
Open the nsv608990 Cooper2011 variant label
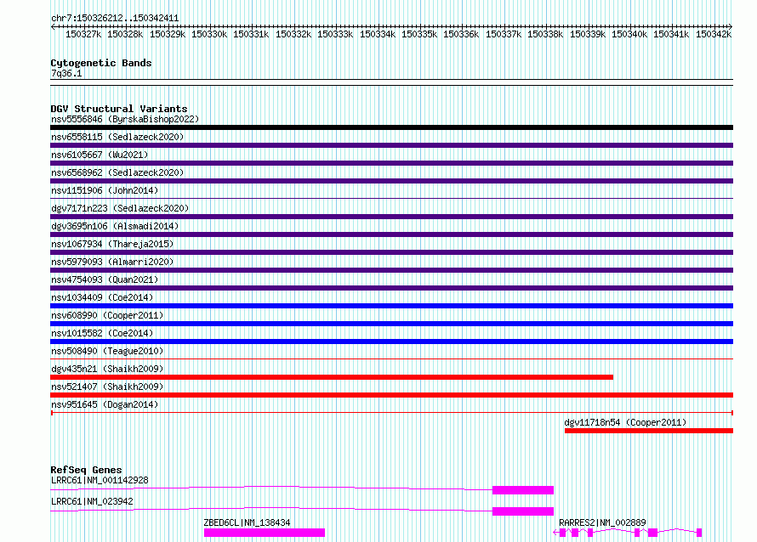(107, 315)
